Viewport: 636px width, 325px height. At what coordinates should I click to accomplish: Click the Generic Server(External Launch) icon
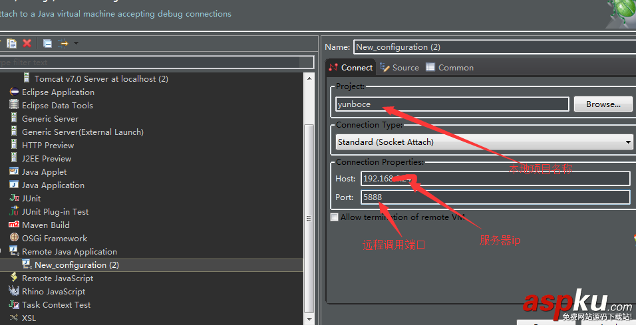click(14, 132)
